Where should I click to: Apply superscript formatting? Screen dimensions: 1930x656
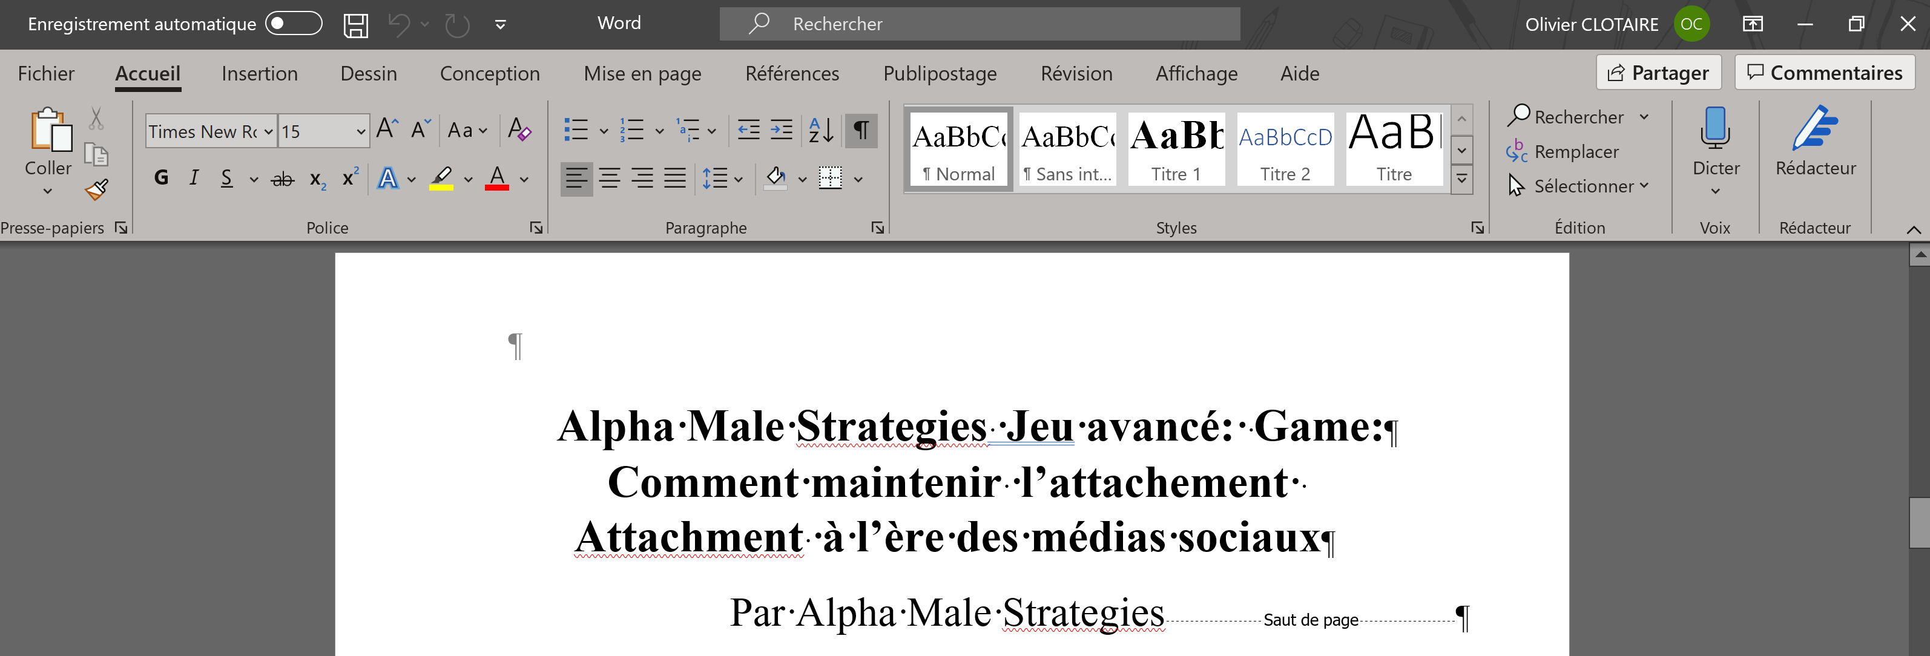(350, 177)
